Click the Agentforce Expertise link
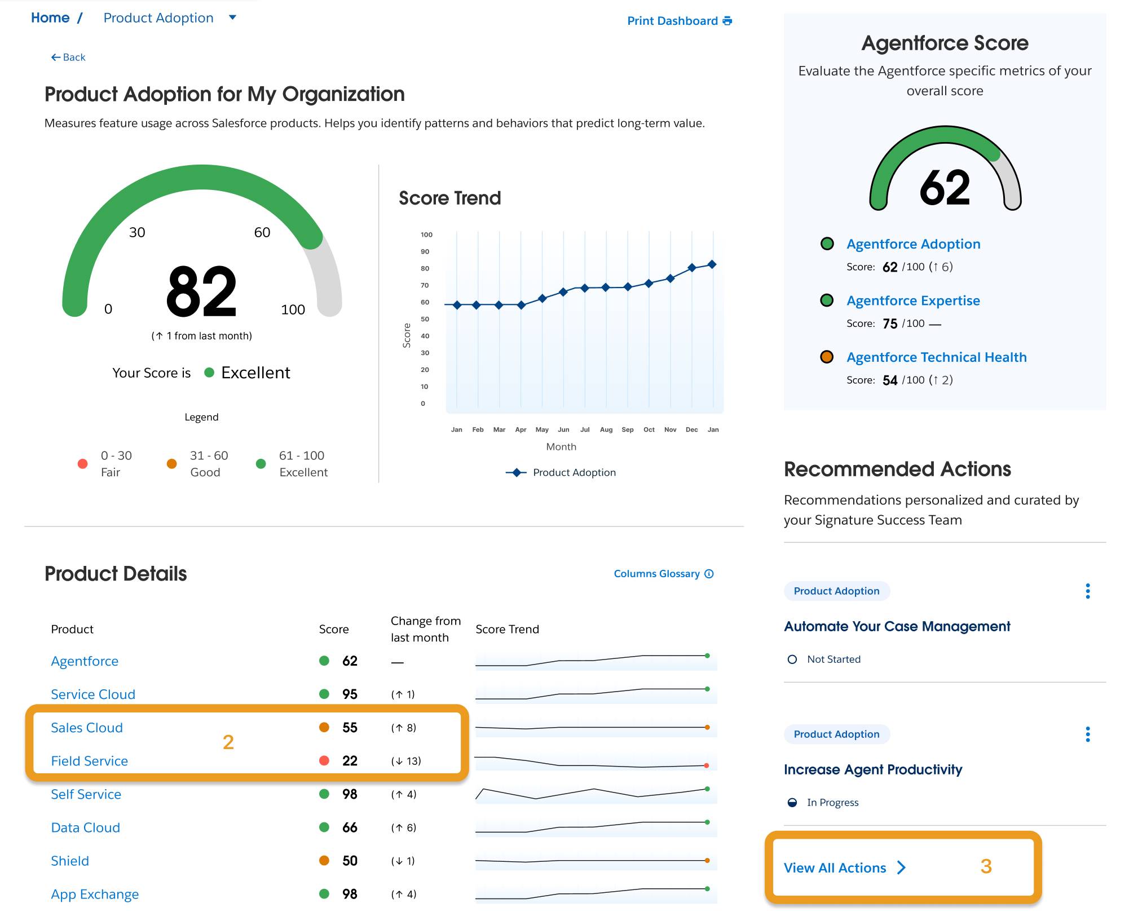This screenshot has height=912, width=1129. pyautogui.click(x=913, y=300)
